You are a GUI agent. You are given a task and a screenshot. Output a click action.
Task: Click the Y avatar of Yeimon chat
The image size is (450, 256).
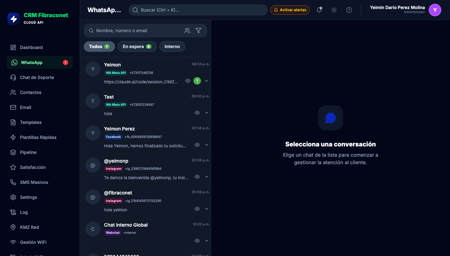93,69
